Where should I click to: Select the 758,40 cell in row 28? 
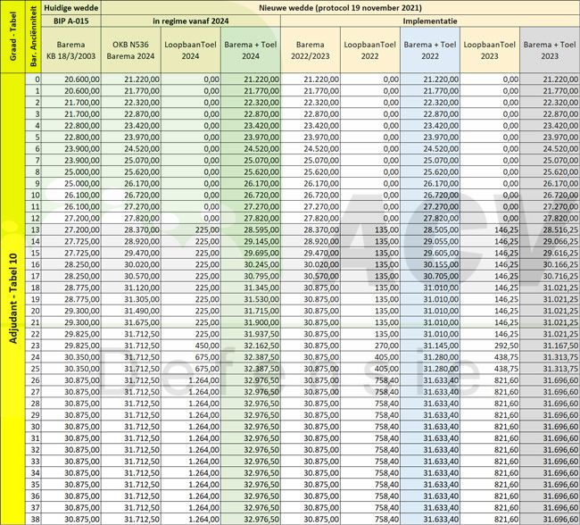[x=370, y=404]
